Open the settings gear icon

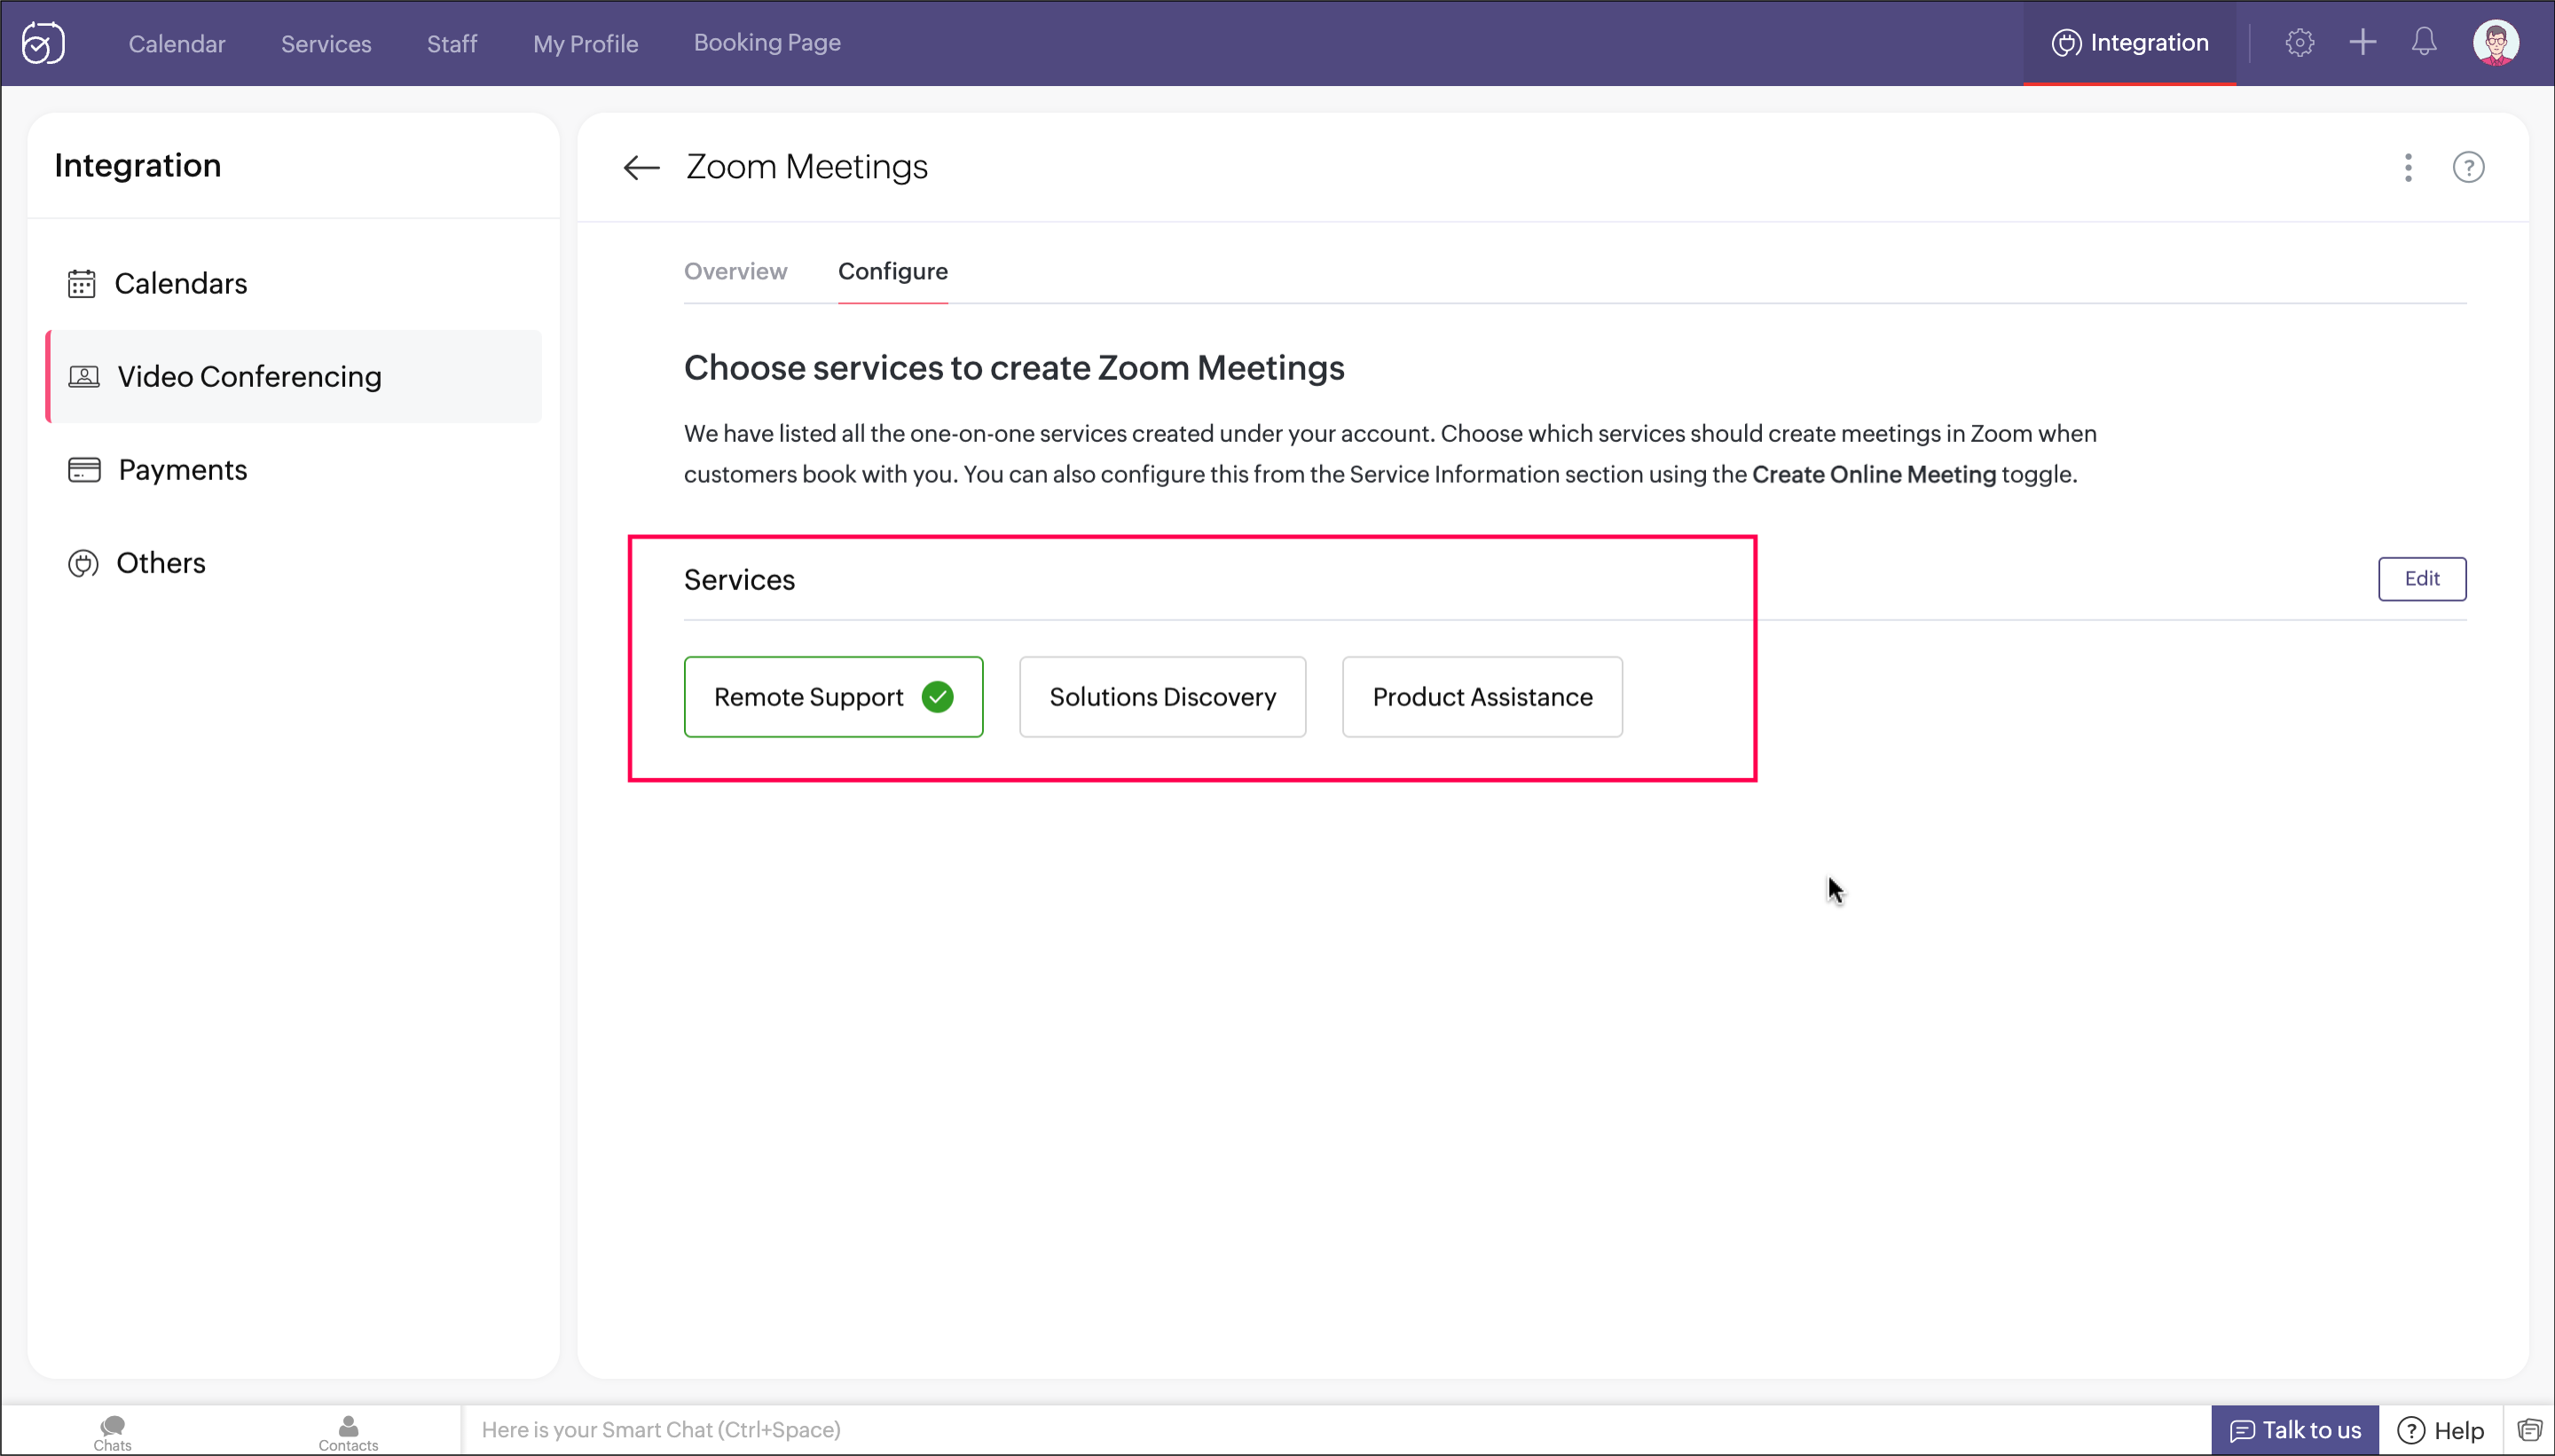[2299, 43]
